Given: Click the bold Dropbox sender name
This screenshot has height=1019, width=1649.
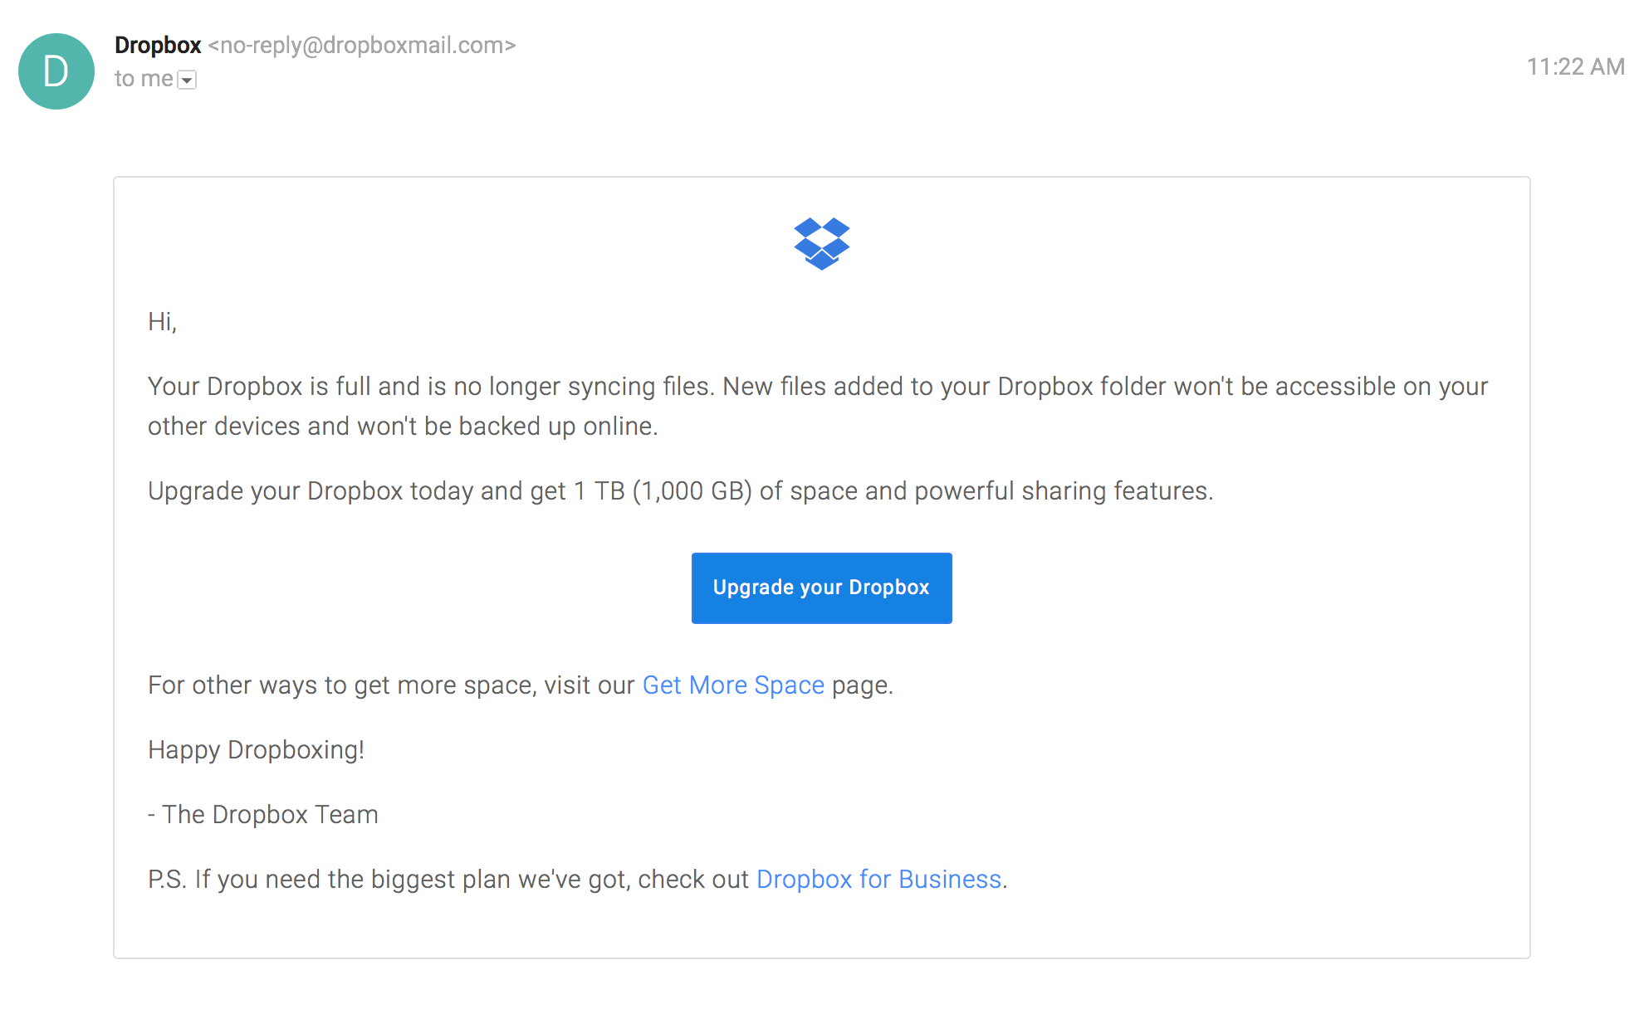Looking at the screenshot, I should (158, 45).
